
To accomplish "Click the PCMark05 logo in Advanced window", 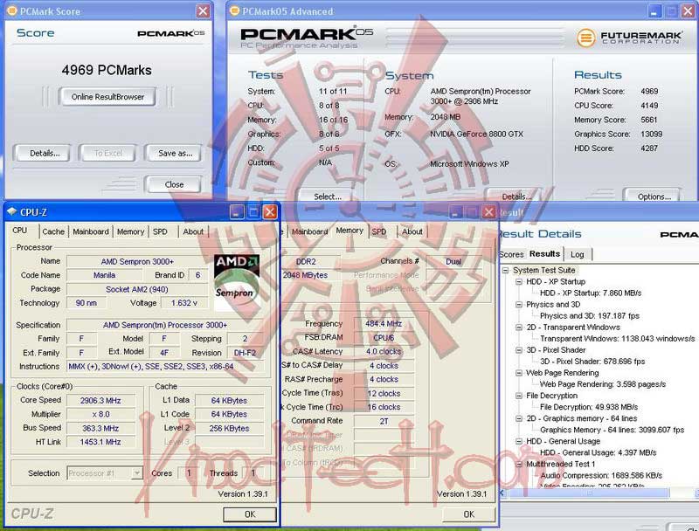I will (x=307, y=38).
